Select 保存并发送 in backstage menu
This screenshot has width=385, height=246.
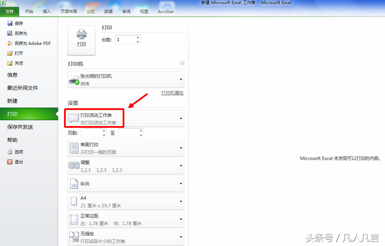(x=20, y=127)
